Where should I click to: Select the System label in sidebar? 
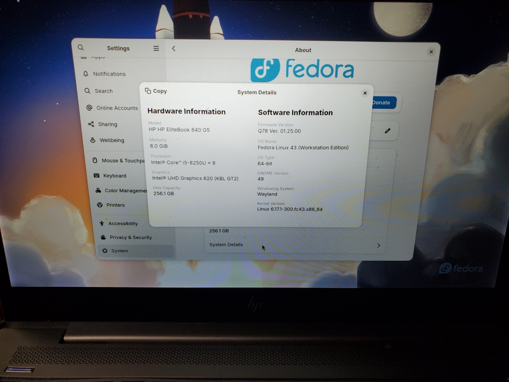(120, 251)
